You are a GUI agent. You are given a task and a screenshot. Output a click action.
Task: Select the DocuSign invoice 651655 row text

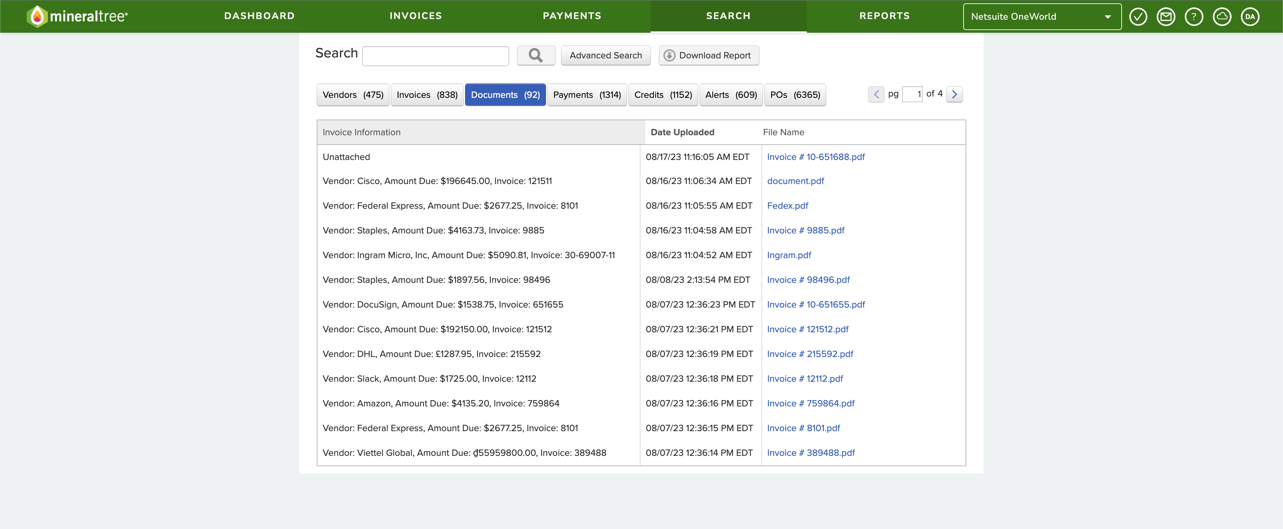(x=443, y=305)
